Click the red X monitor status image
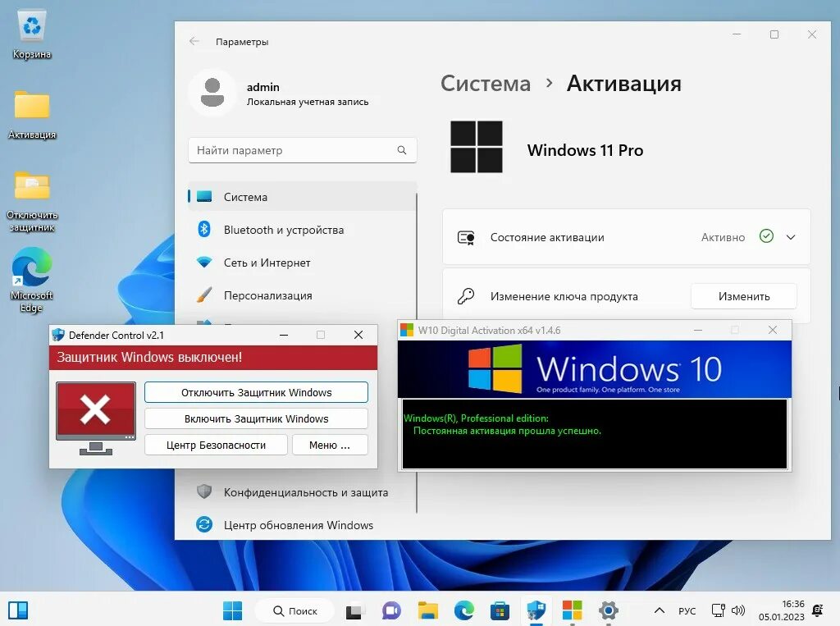 96,418
